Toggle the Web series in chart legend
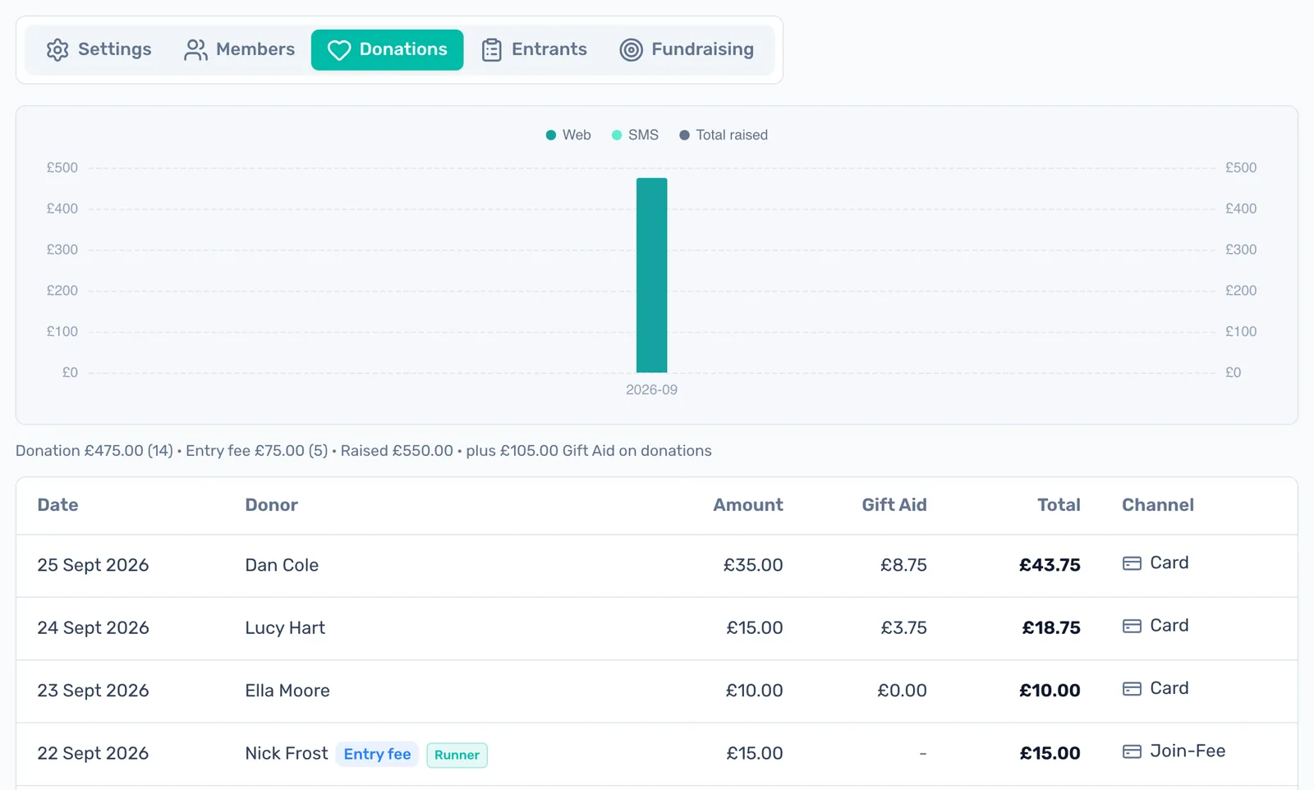Image resolution: width=1314 pixels, height=790 pixels. (568, 135)
